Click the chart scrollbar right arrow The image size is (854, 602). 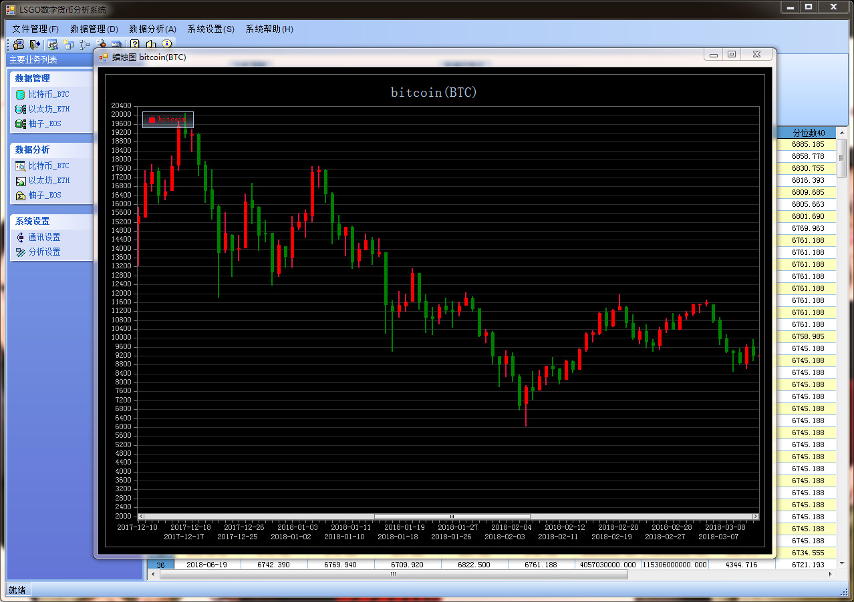(756, 517)
